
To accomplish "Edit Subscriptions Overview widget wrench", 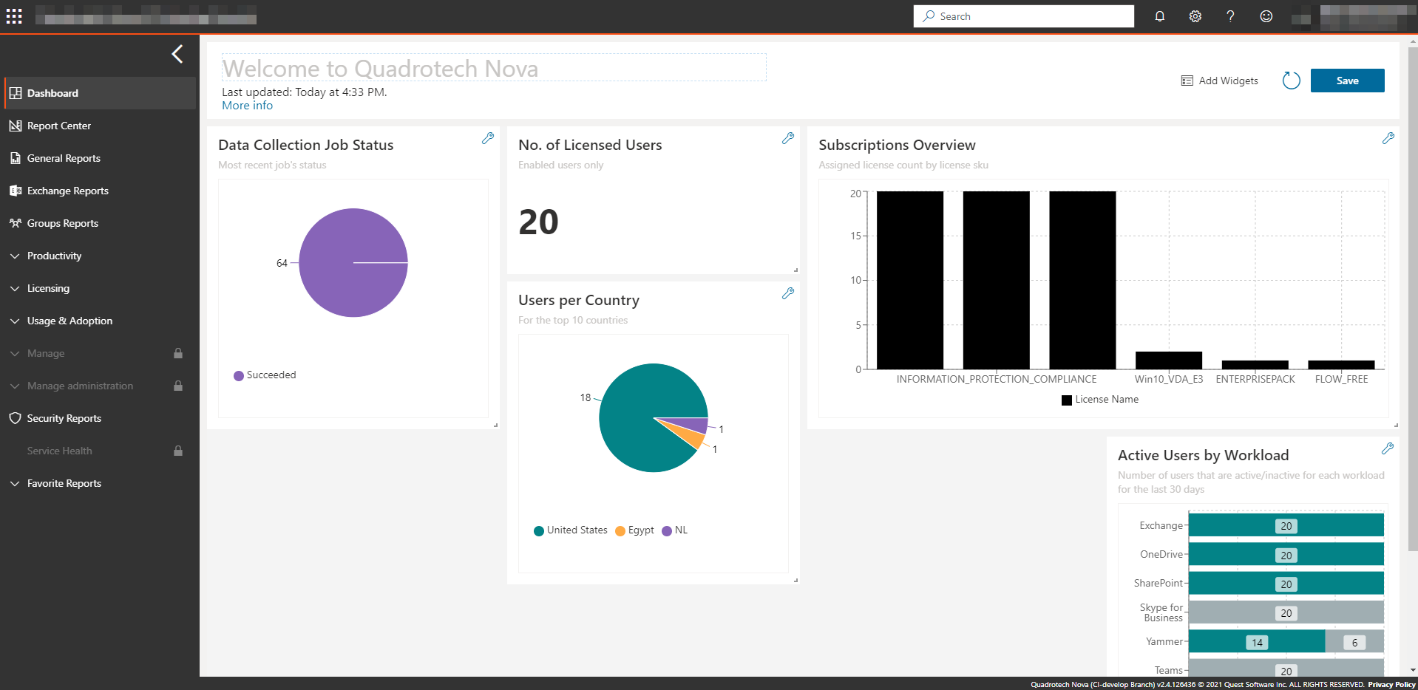I will [1388, 138].
